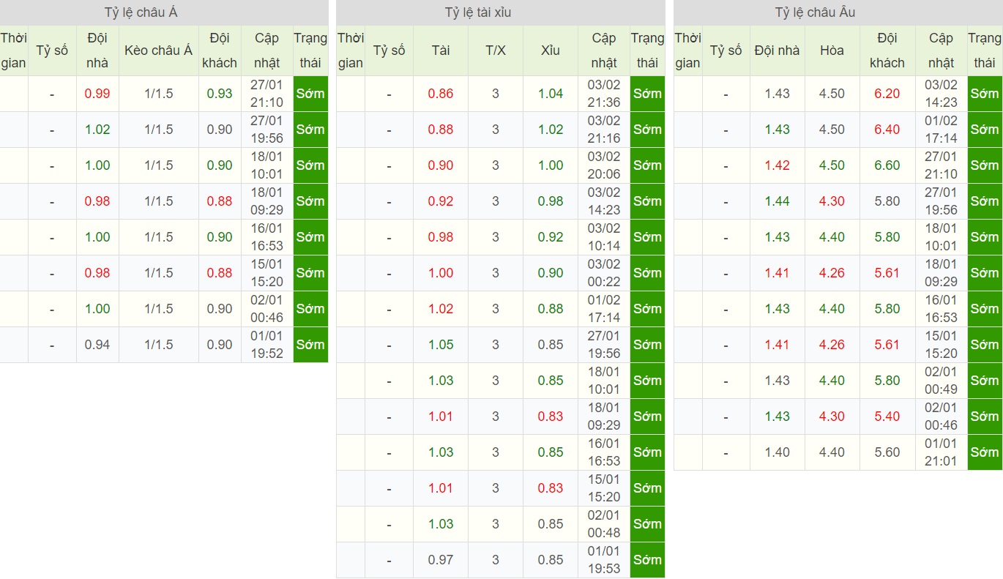Select the 5.60 away odds value
This screenshot has width=1003, height=579.
pos(887,452)
